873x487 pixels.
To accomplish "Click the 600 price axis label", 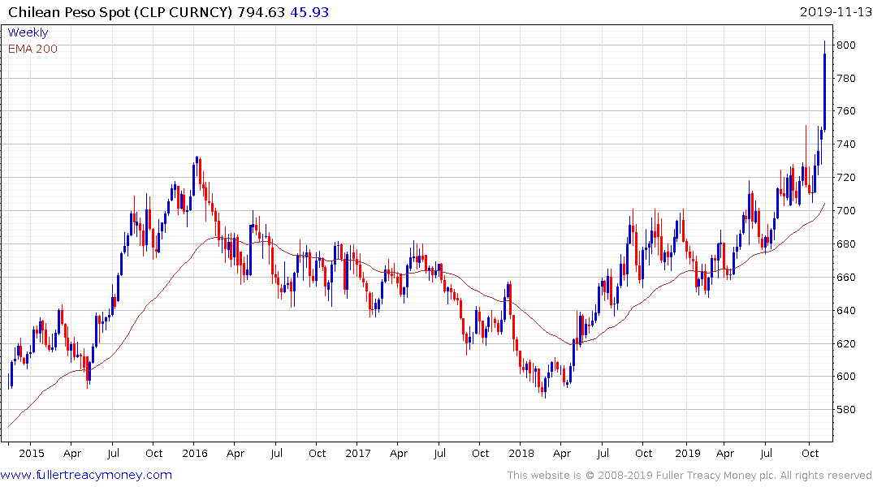I will [x=845, y=376].
